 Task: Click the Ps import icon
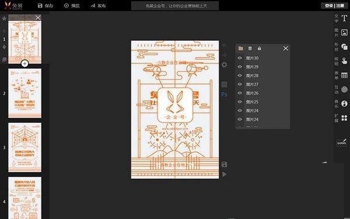tap(224, 94)
